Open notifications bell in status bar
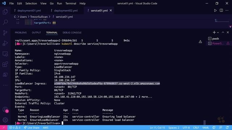The height and width of the screenshot is (130, 232). (227, 127)
